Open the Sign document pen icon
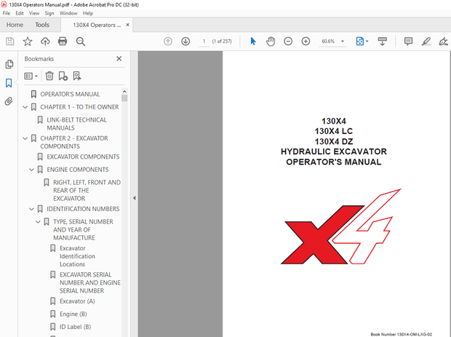This screenshot has height=337, width=451. tap(443, 41)
